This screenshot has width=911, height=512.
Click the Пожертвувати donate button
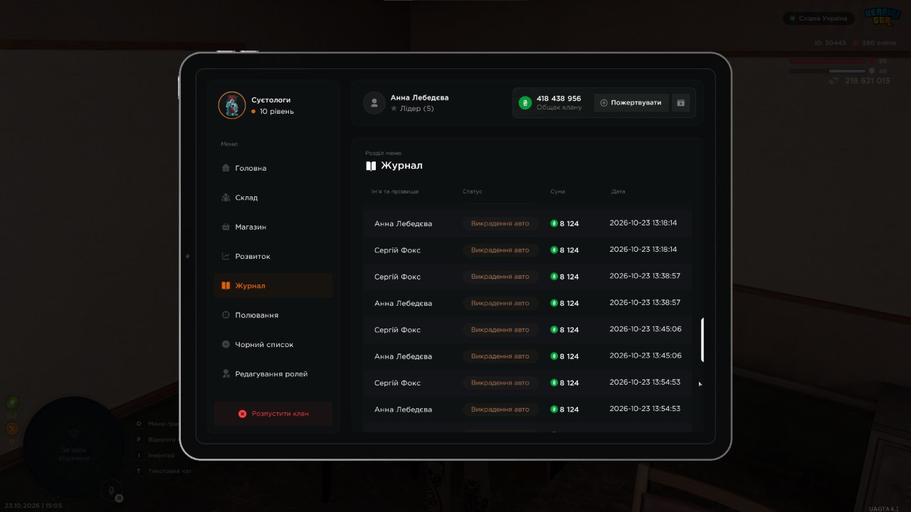pyautogui.click(x=631, y=103)
